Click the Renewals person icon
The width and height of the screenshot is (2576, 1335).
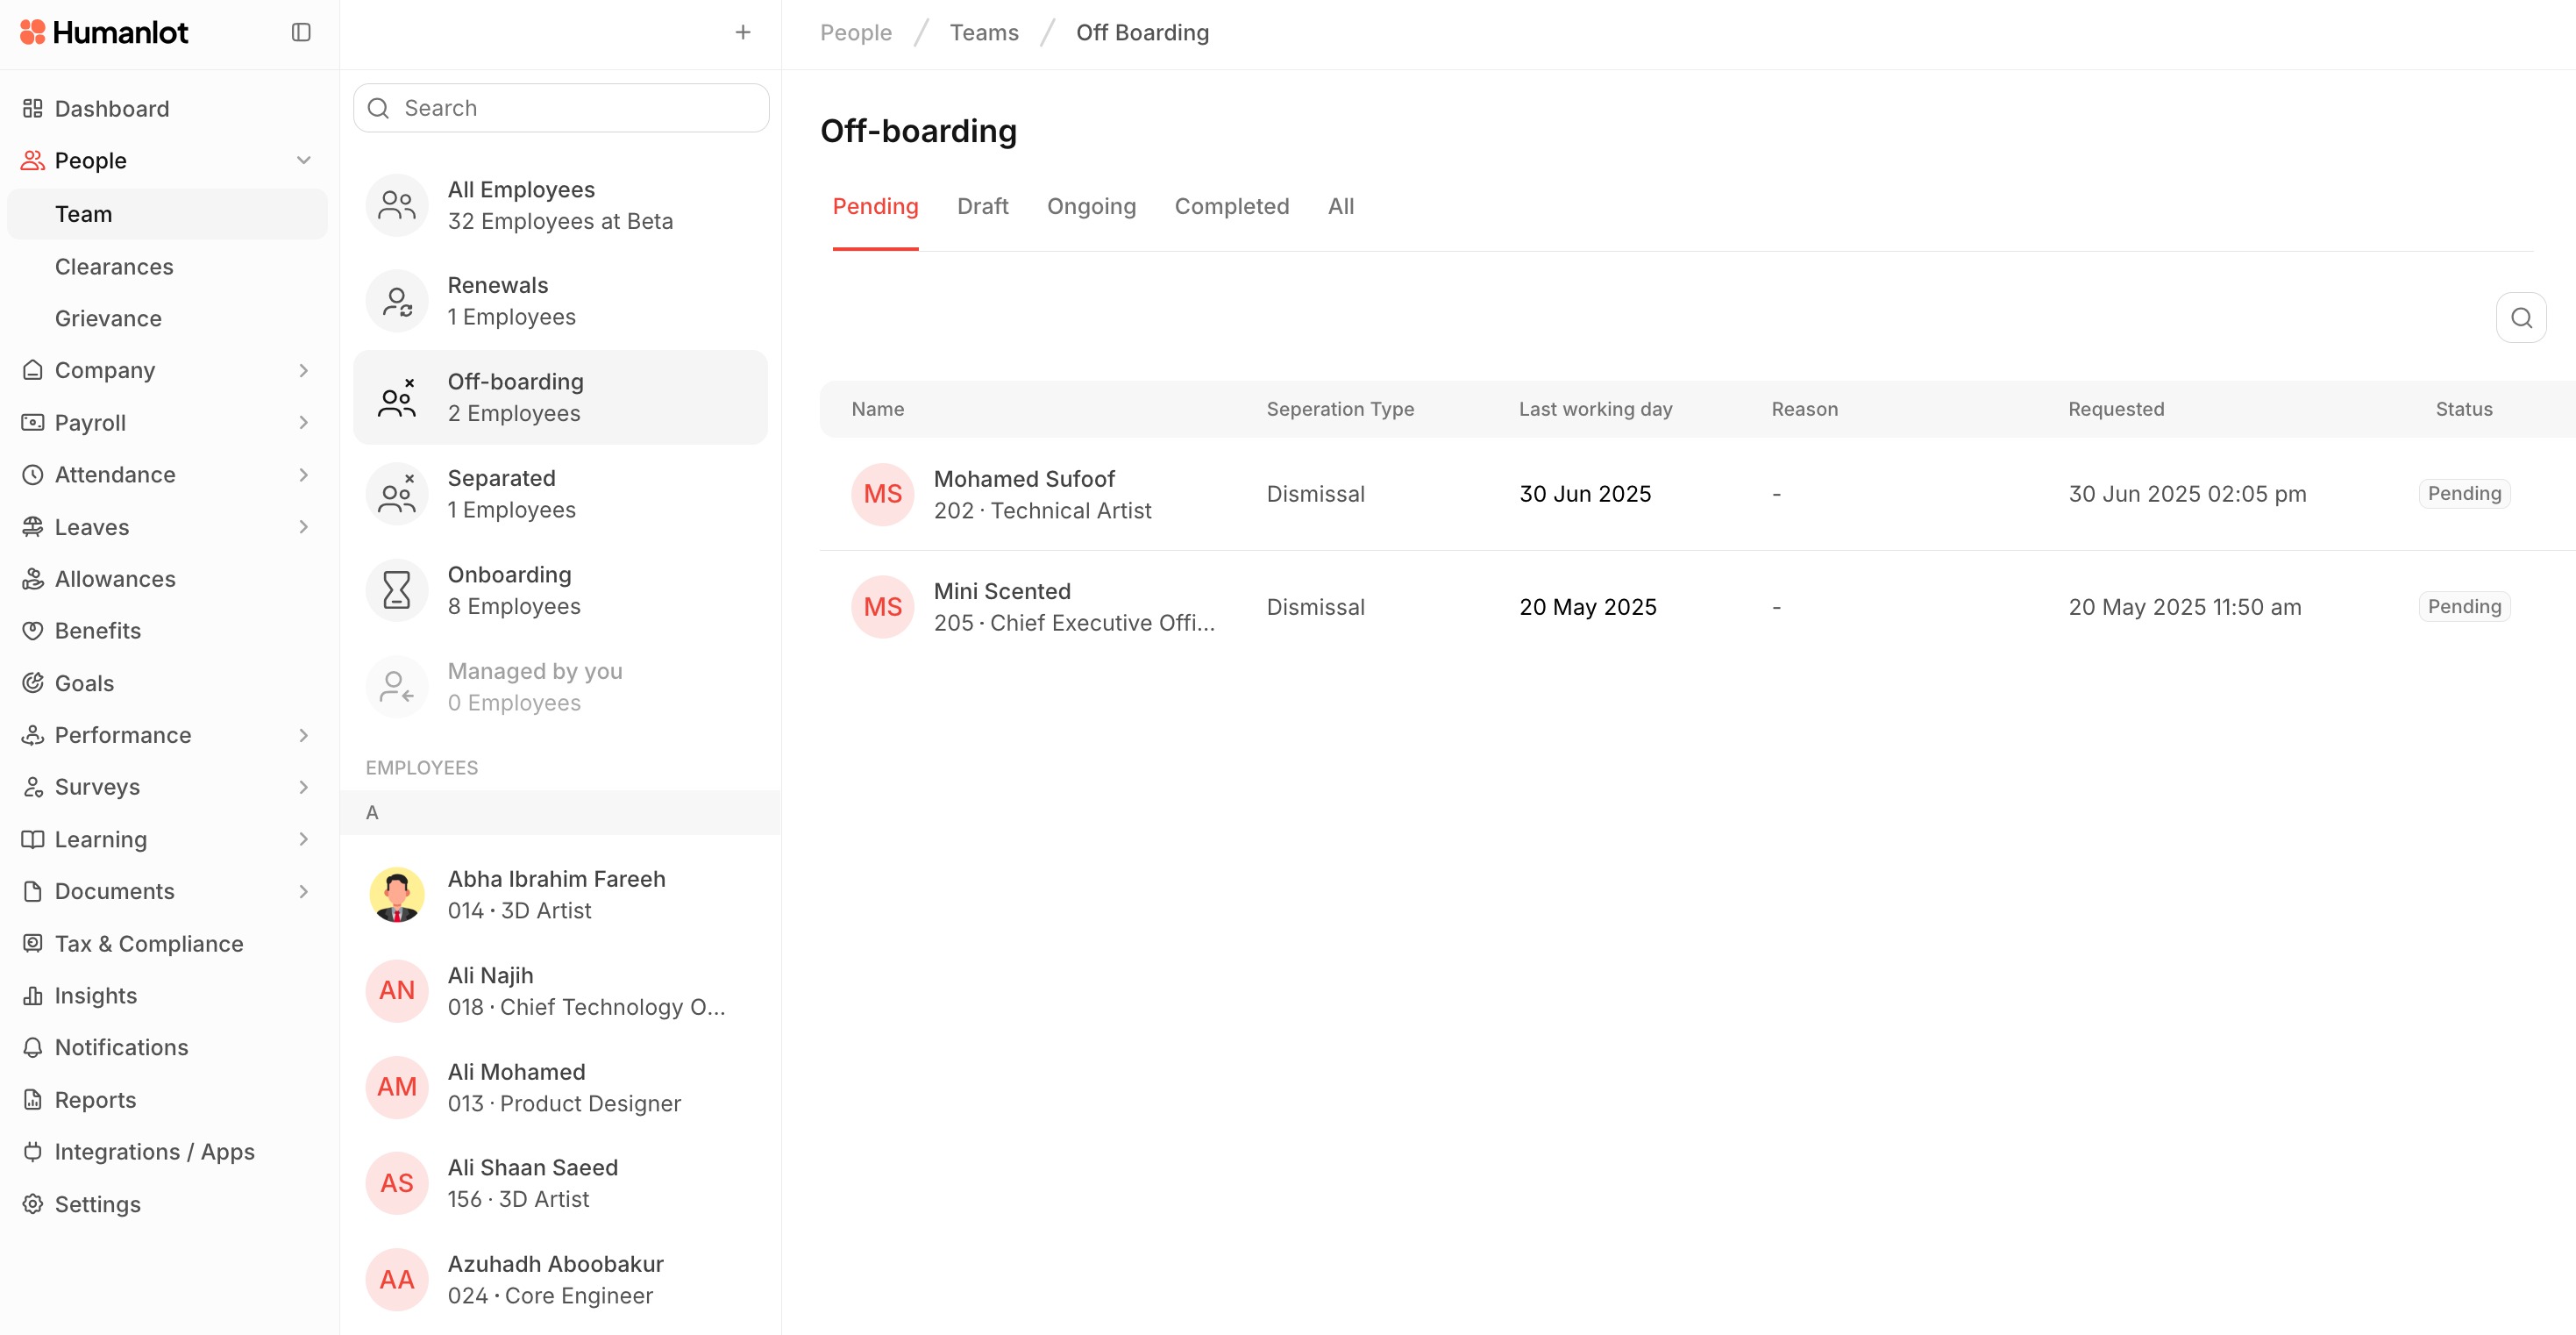tap(397, 301)
